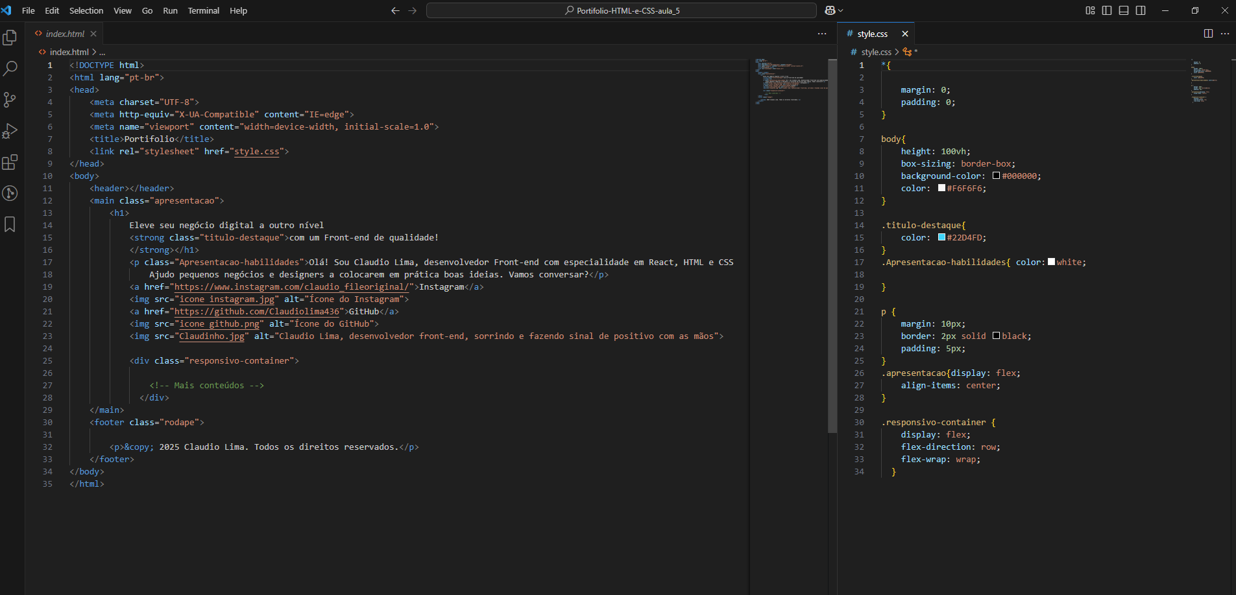Place cursor on the DOCTYPE html line

tap(107, 65)
